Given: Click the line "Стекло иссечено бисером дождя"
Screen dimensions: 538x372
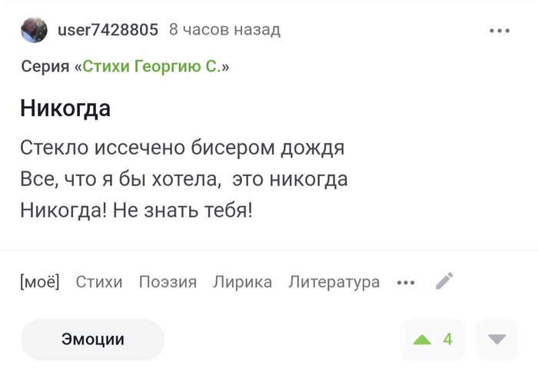Looking at the screenshot, I should [x=182, y=148].
